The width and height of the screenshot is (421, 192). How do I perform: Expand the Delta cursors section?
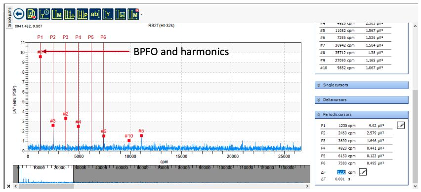tap(361, 100)
